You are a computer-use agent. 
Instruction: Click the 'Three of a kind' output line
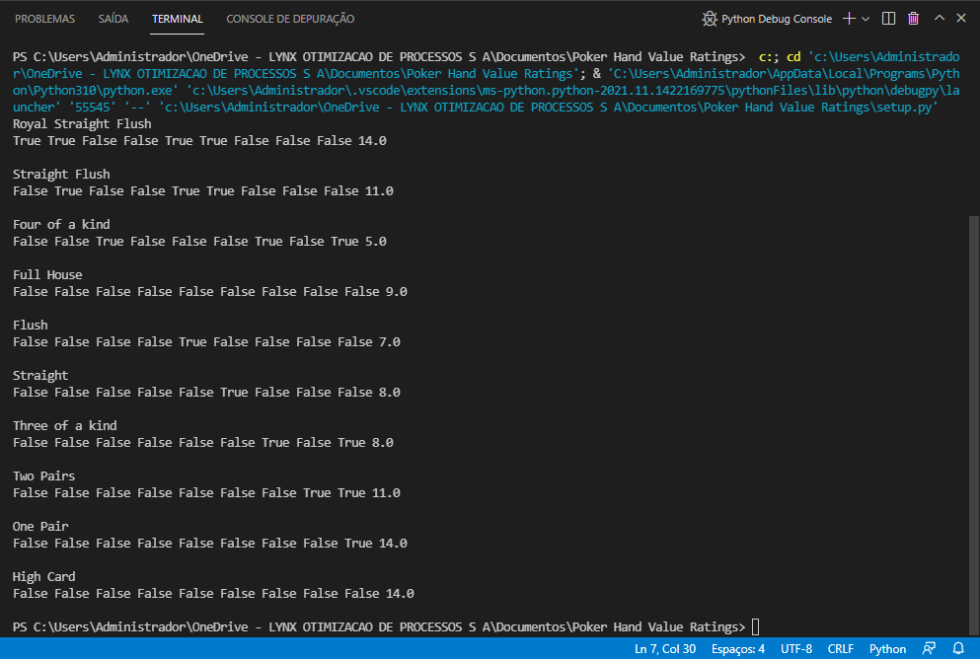tap(65, 426)
